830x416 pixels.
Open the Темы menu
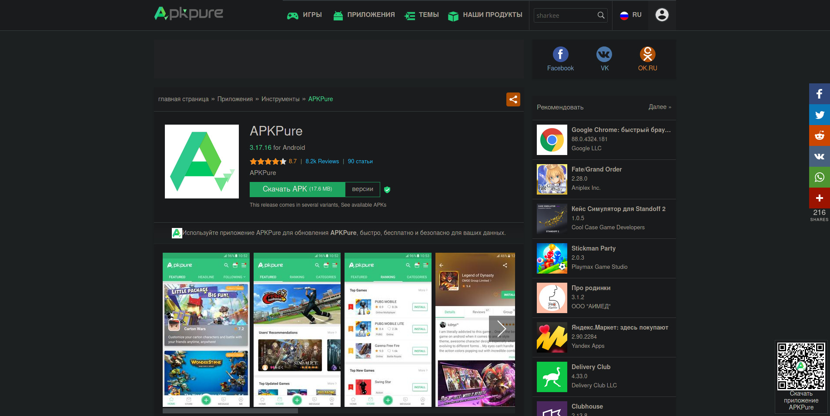422,15
